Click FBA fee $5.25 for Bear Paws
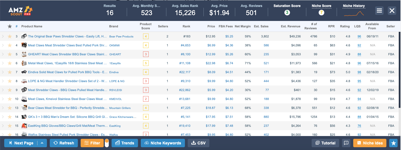This screenshot has width=401, height=150. pos(229,36)
